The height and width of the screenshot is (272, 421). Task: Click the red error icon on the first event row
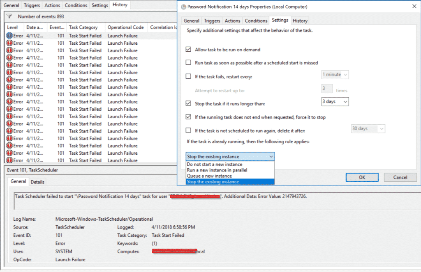click(9, 35)
